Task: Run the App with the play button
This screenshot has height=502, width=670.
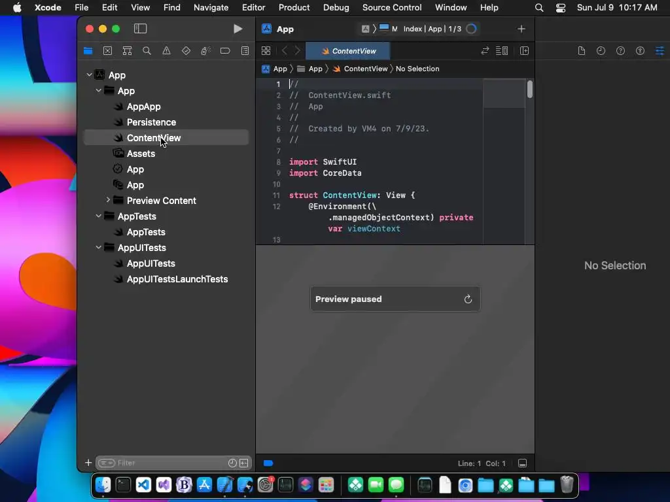Action: (238, 29)
